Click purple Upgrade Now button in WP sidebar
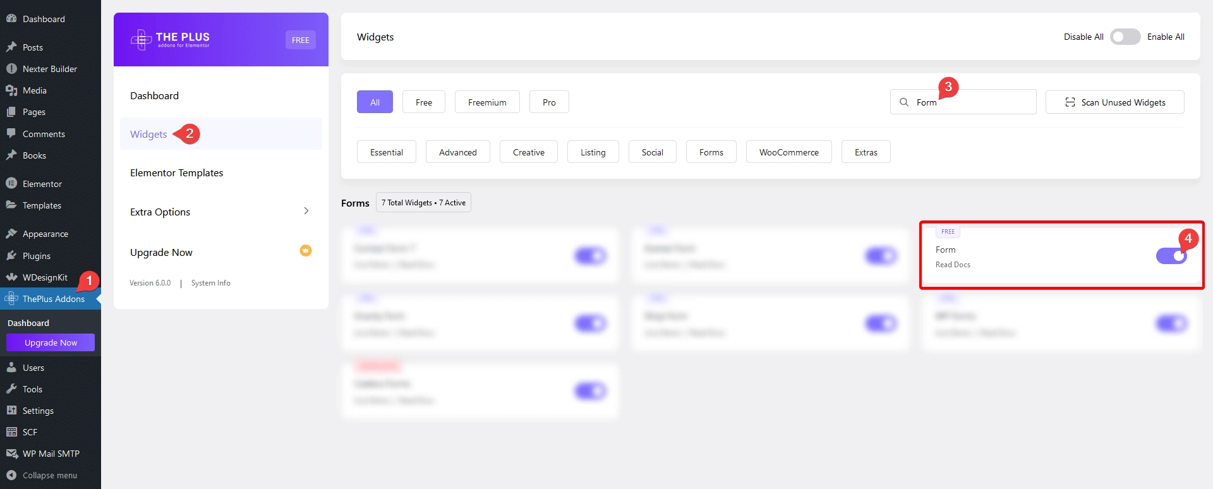This screenshot has width=1213, height=489. (51, 342)
